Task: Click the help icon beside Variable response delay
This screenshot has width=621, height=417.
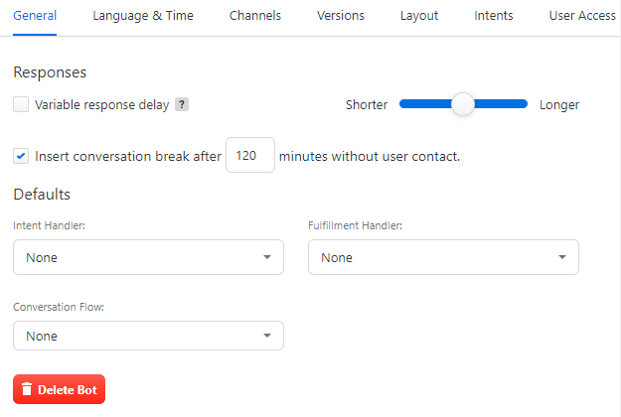Action: (x=182, y=104)
